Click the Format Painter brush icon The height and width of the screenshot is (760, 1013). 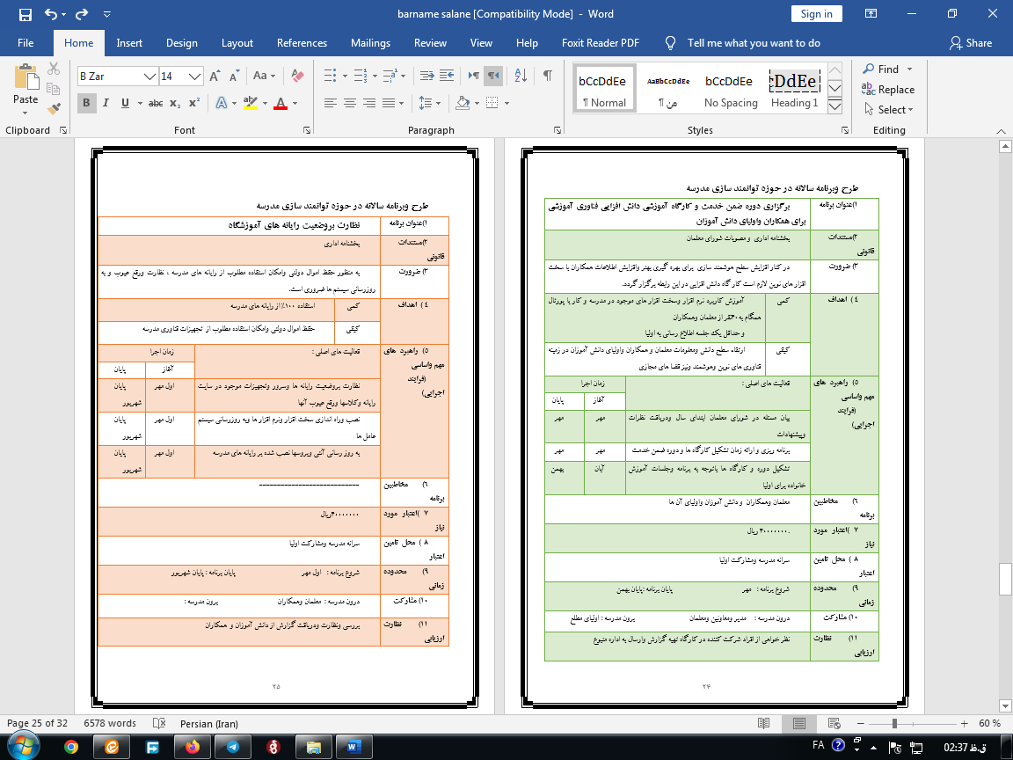click(55, 109)
